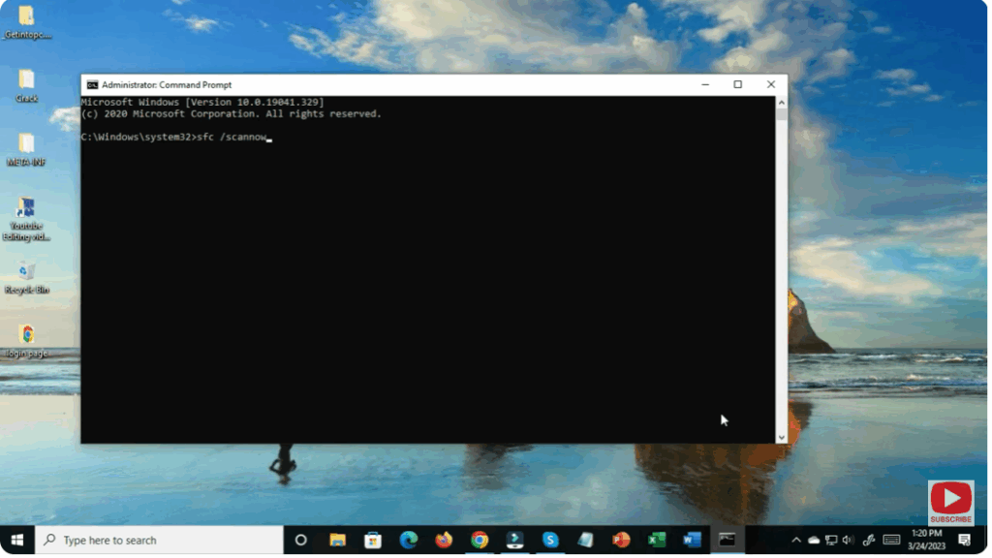
Task: Expand hidden system tray icons
Action: pyautogui.click(x=796, y=540)
